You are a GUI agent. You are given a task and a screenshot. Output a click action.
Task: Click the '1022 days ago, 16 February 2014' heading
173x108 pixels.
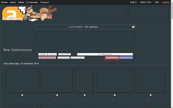[x=21, y=63]
